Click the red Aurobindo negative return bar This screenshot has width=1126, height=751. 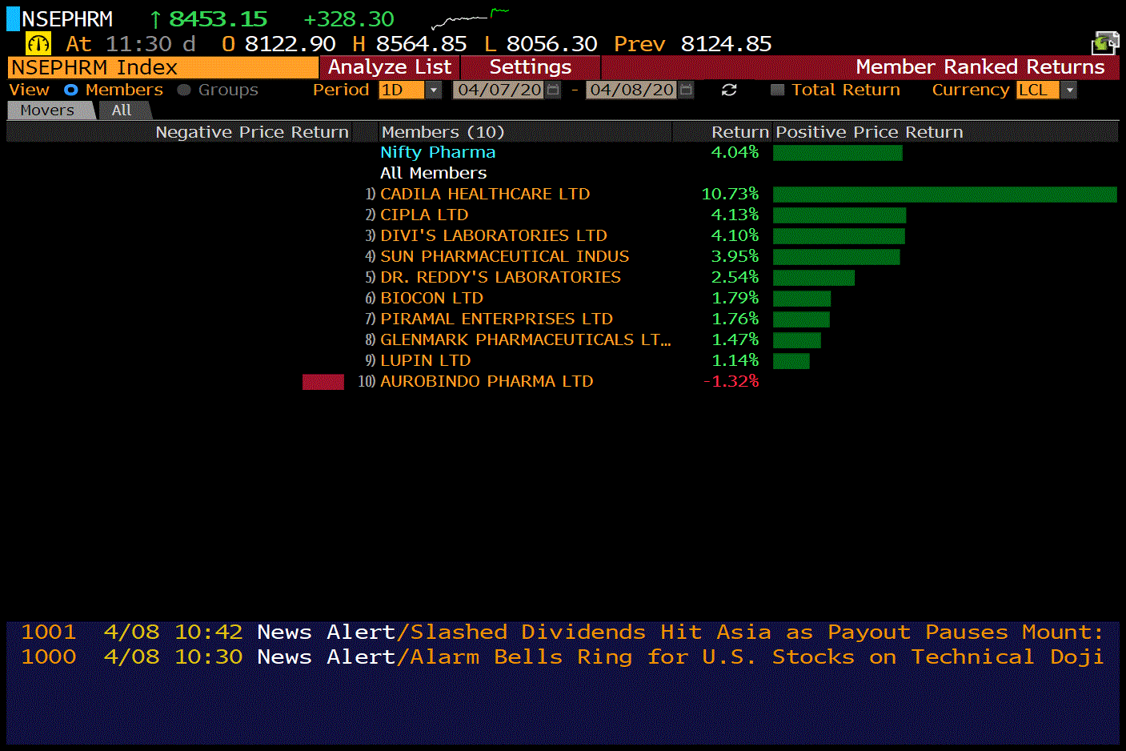coord(323,382)
